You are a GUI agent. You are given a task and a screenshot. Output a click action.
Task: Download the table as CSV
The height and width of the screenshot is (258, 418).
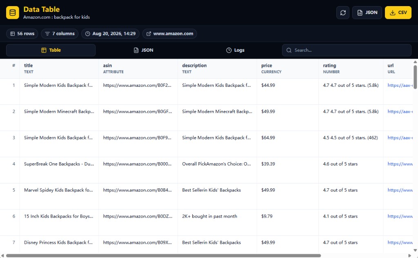pyautogui.click(x=398, y=13)
